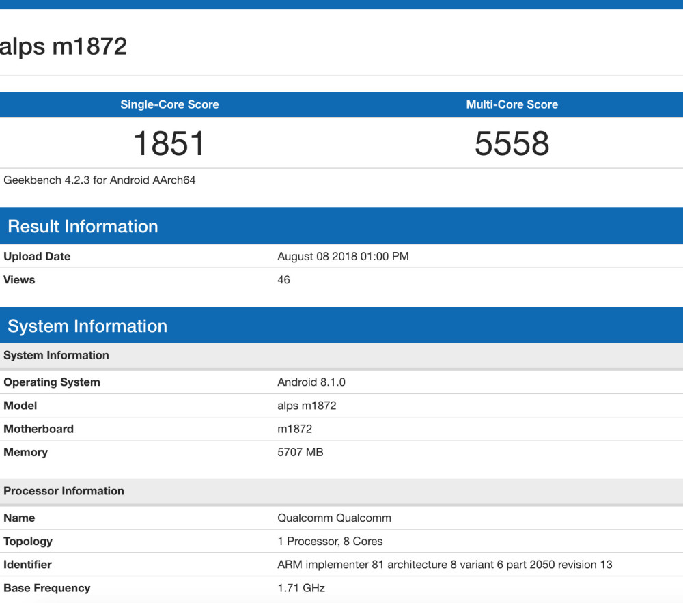Click the alps m1872 page title
Screen dimensions: 683x603
pyautogui.click(x=65, y=46)
